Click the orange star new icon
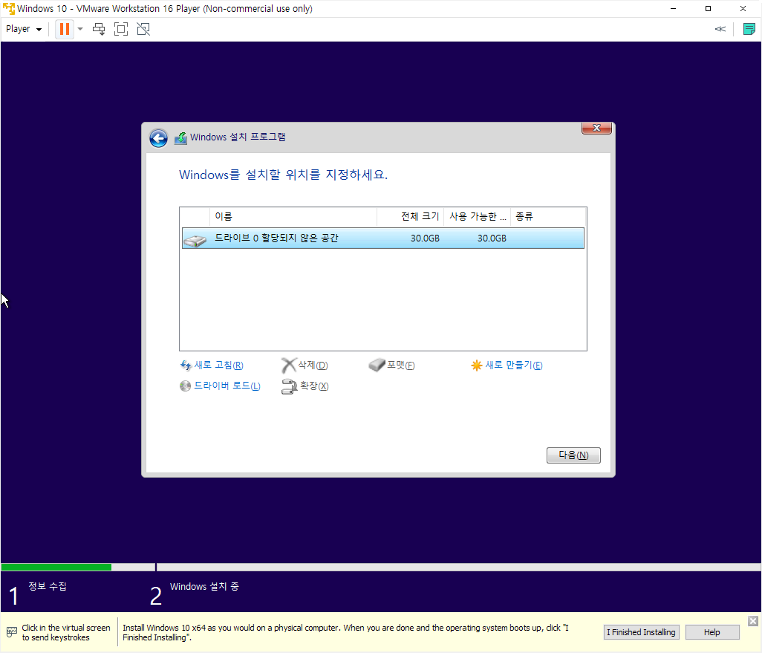 point(476,366)
